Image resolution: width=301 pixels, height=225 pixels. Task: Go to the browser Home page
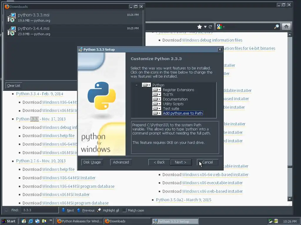[x=286, y=27]
